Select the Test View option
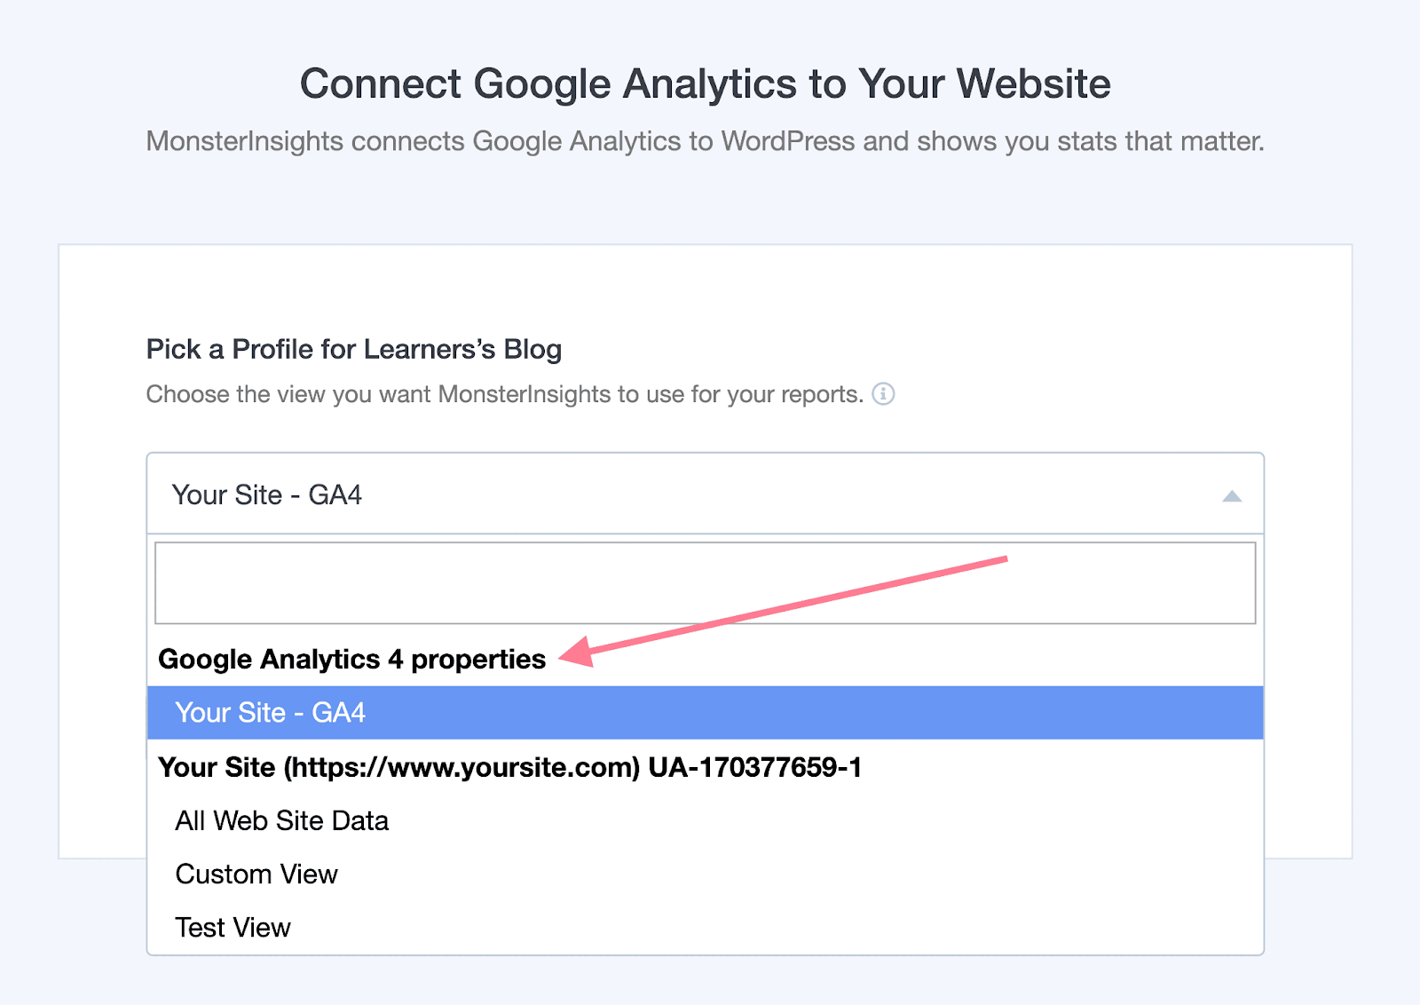 point(233,927)
